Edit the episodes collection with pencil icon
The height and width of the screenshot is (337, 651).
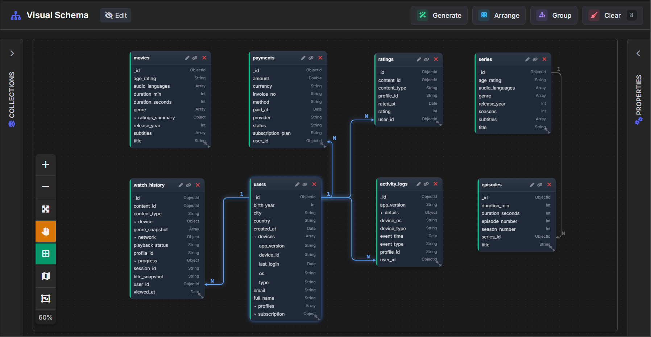[532, 185]
